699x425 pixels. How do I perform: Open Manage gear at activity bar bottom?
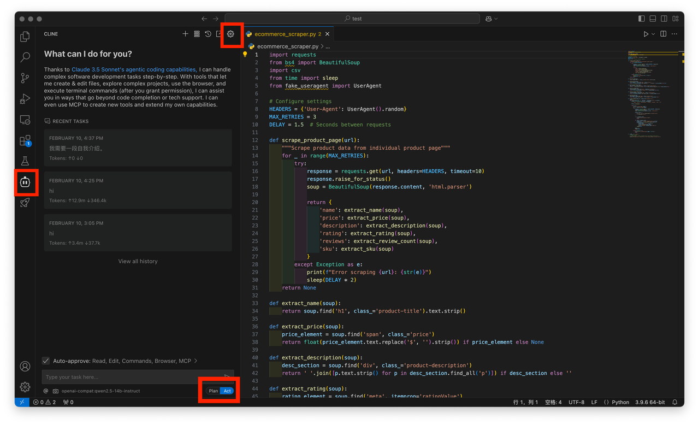coord(25,387)
